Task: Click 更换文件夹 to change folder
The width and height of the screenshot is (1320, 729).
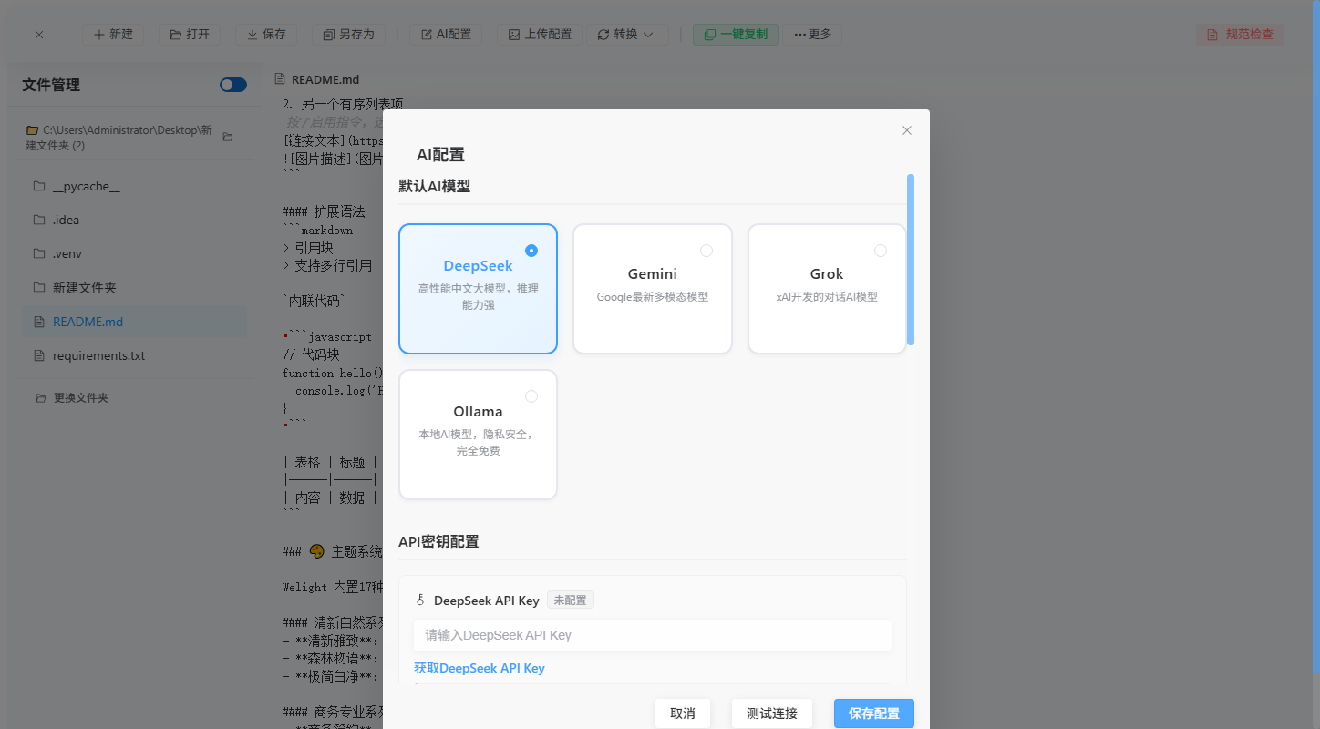Action: [x=80, y=398]
